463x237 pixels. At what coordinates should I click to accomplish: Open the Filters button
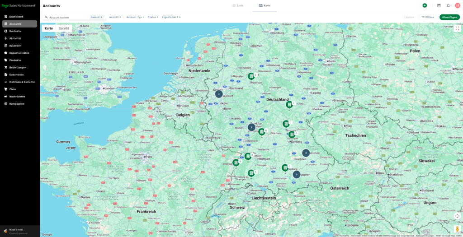pos(428,17)
